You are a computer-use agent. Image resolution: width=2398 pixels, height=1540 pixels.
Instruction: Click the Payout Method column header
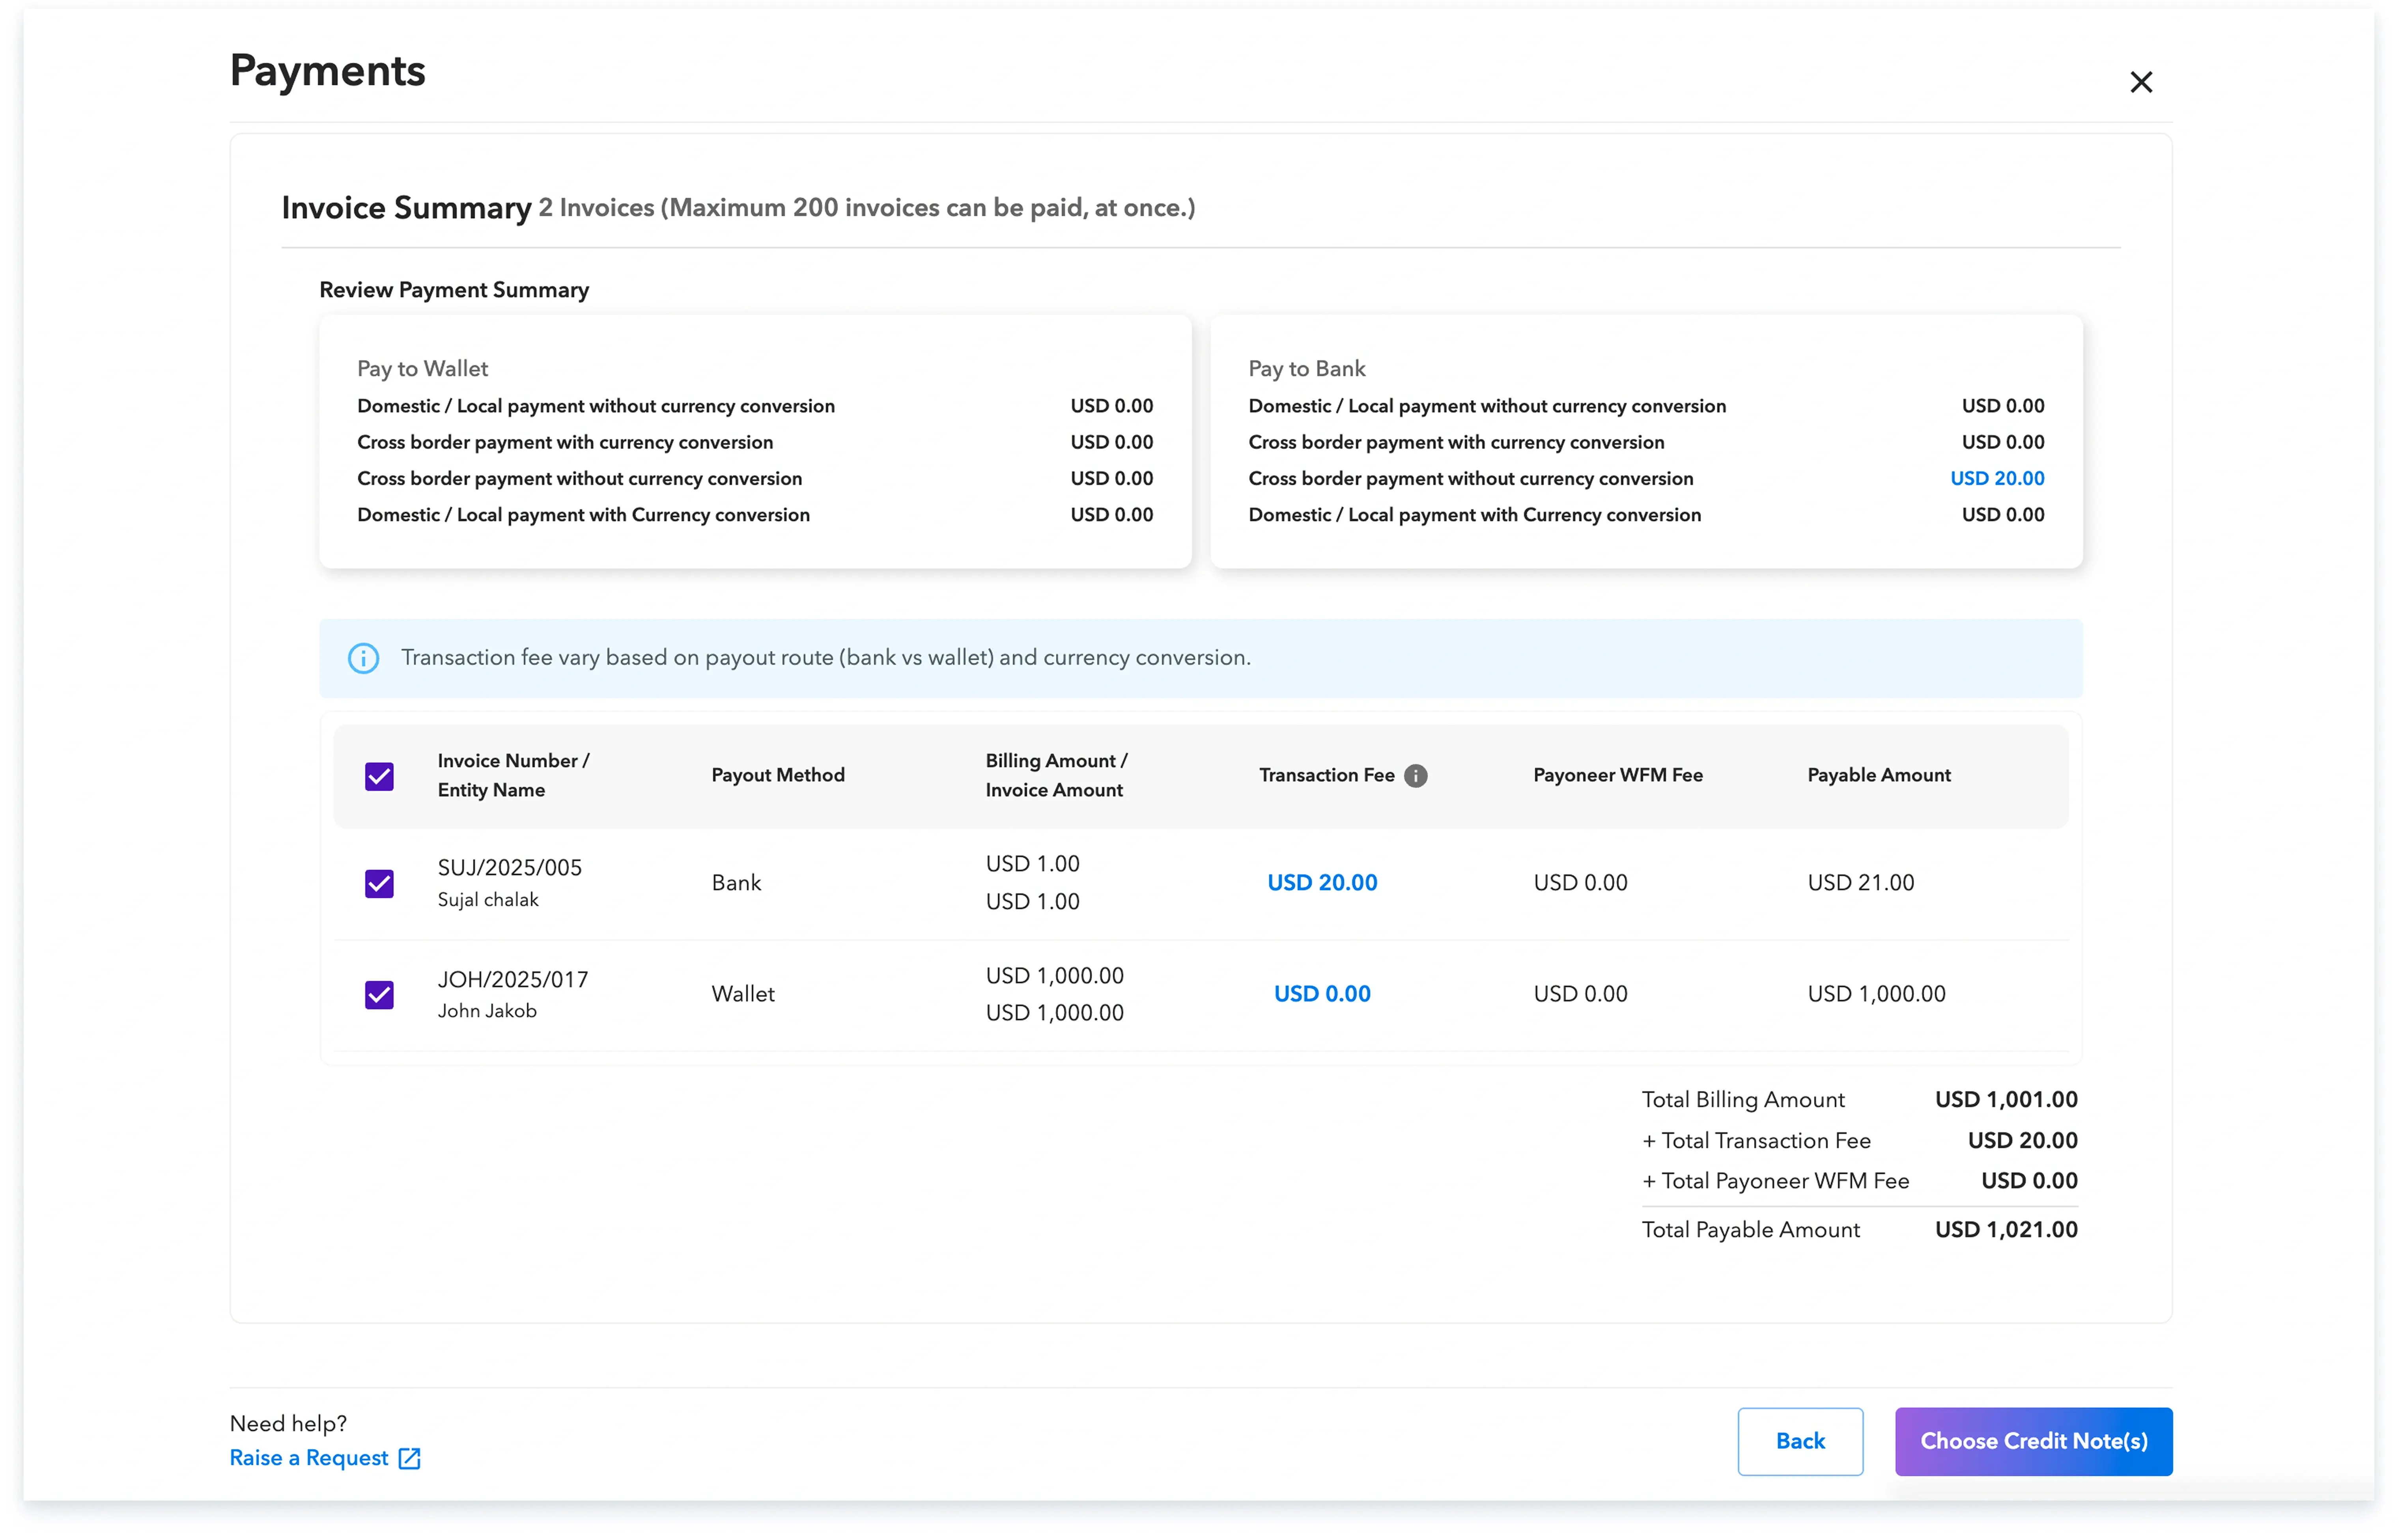click(x=777, y=776)
